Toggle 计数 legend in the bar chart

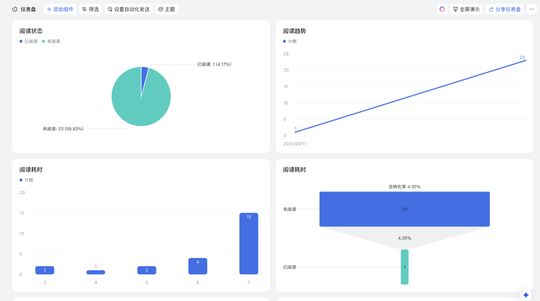(26, 180)
